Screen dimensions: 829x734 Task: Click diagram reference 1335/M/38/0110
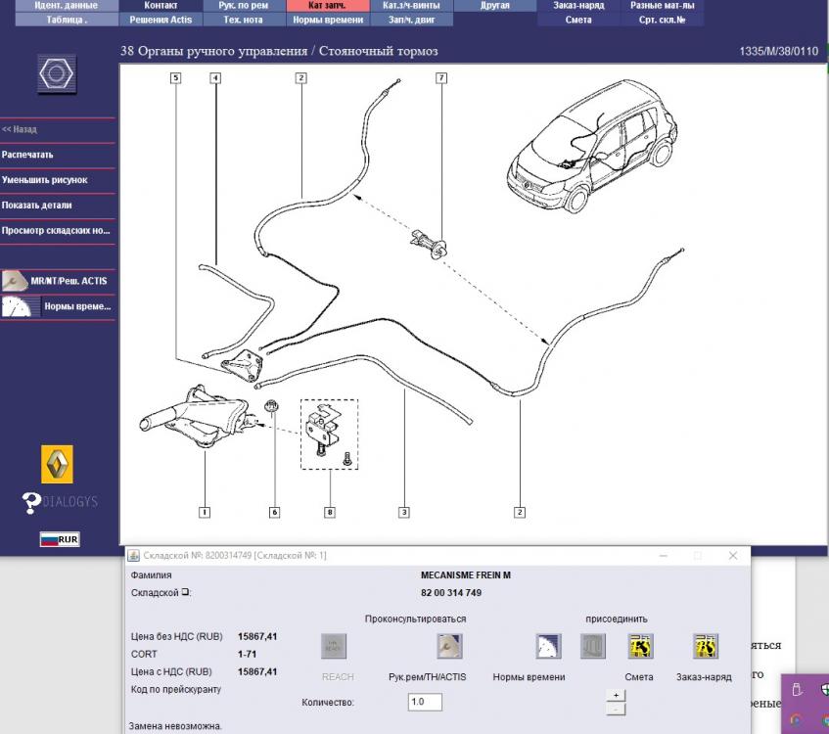pyautogui.click(x=778, y=51)
